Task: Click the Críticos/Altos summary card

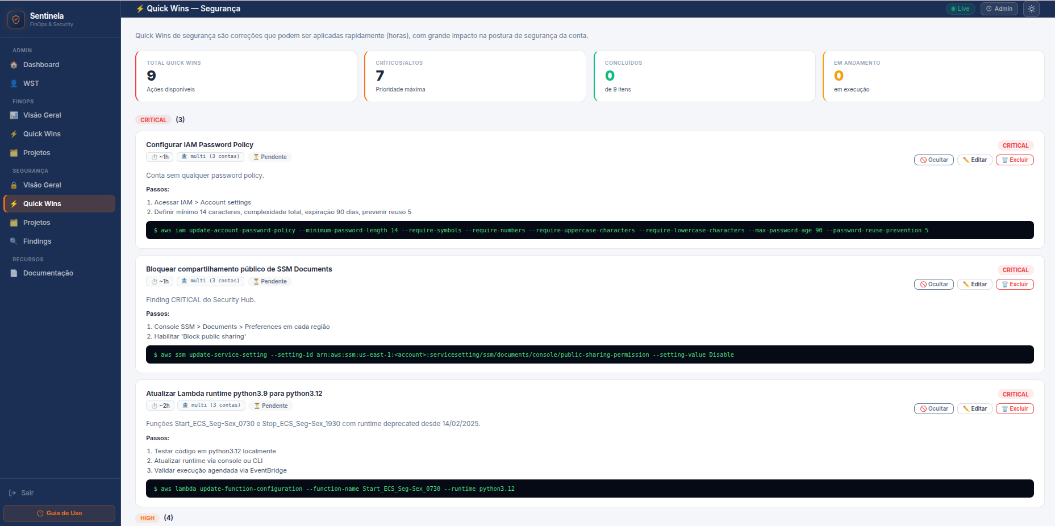Action: point(475,76)
